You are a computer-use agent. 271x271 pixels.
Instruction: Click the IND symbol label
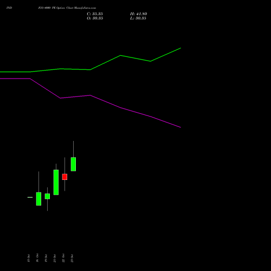[x=9, y=8]
